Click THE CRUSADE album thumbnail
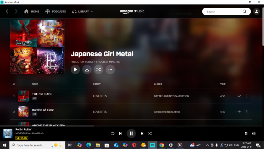This screenshot has width=264, height=149. pos(23,96)
